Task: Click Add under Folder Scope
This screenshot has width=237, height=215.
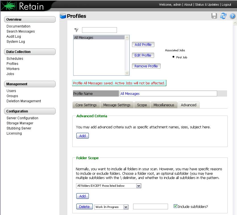Action: click(82, 196)
